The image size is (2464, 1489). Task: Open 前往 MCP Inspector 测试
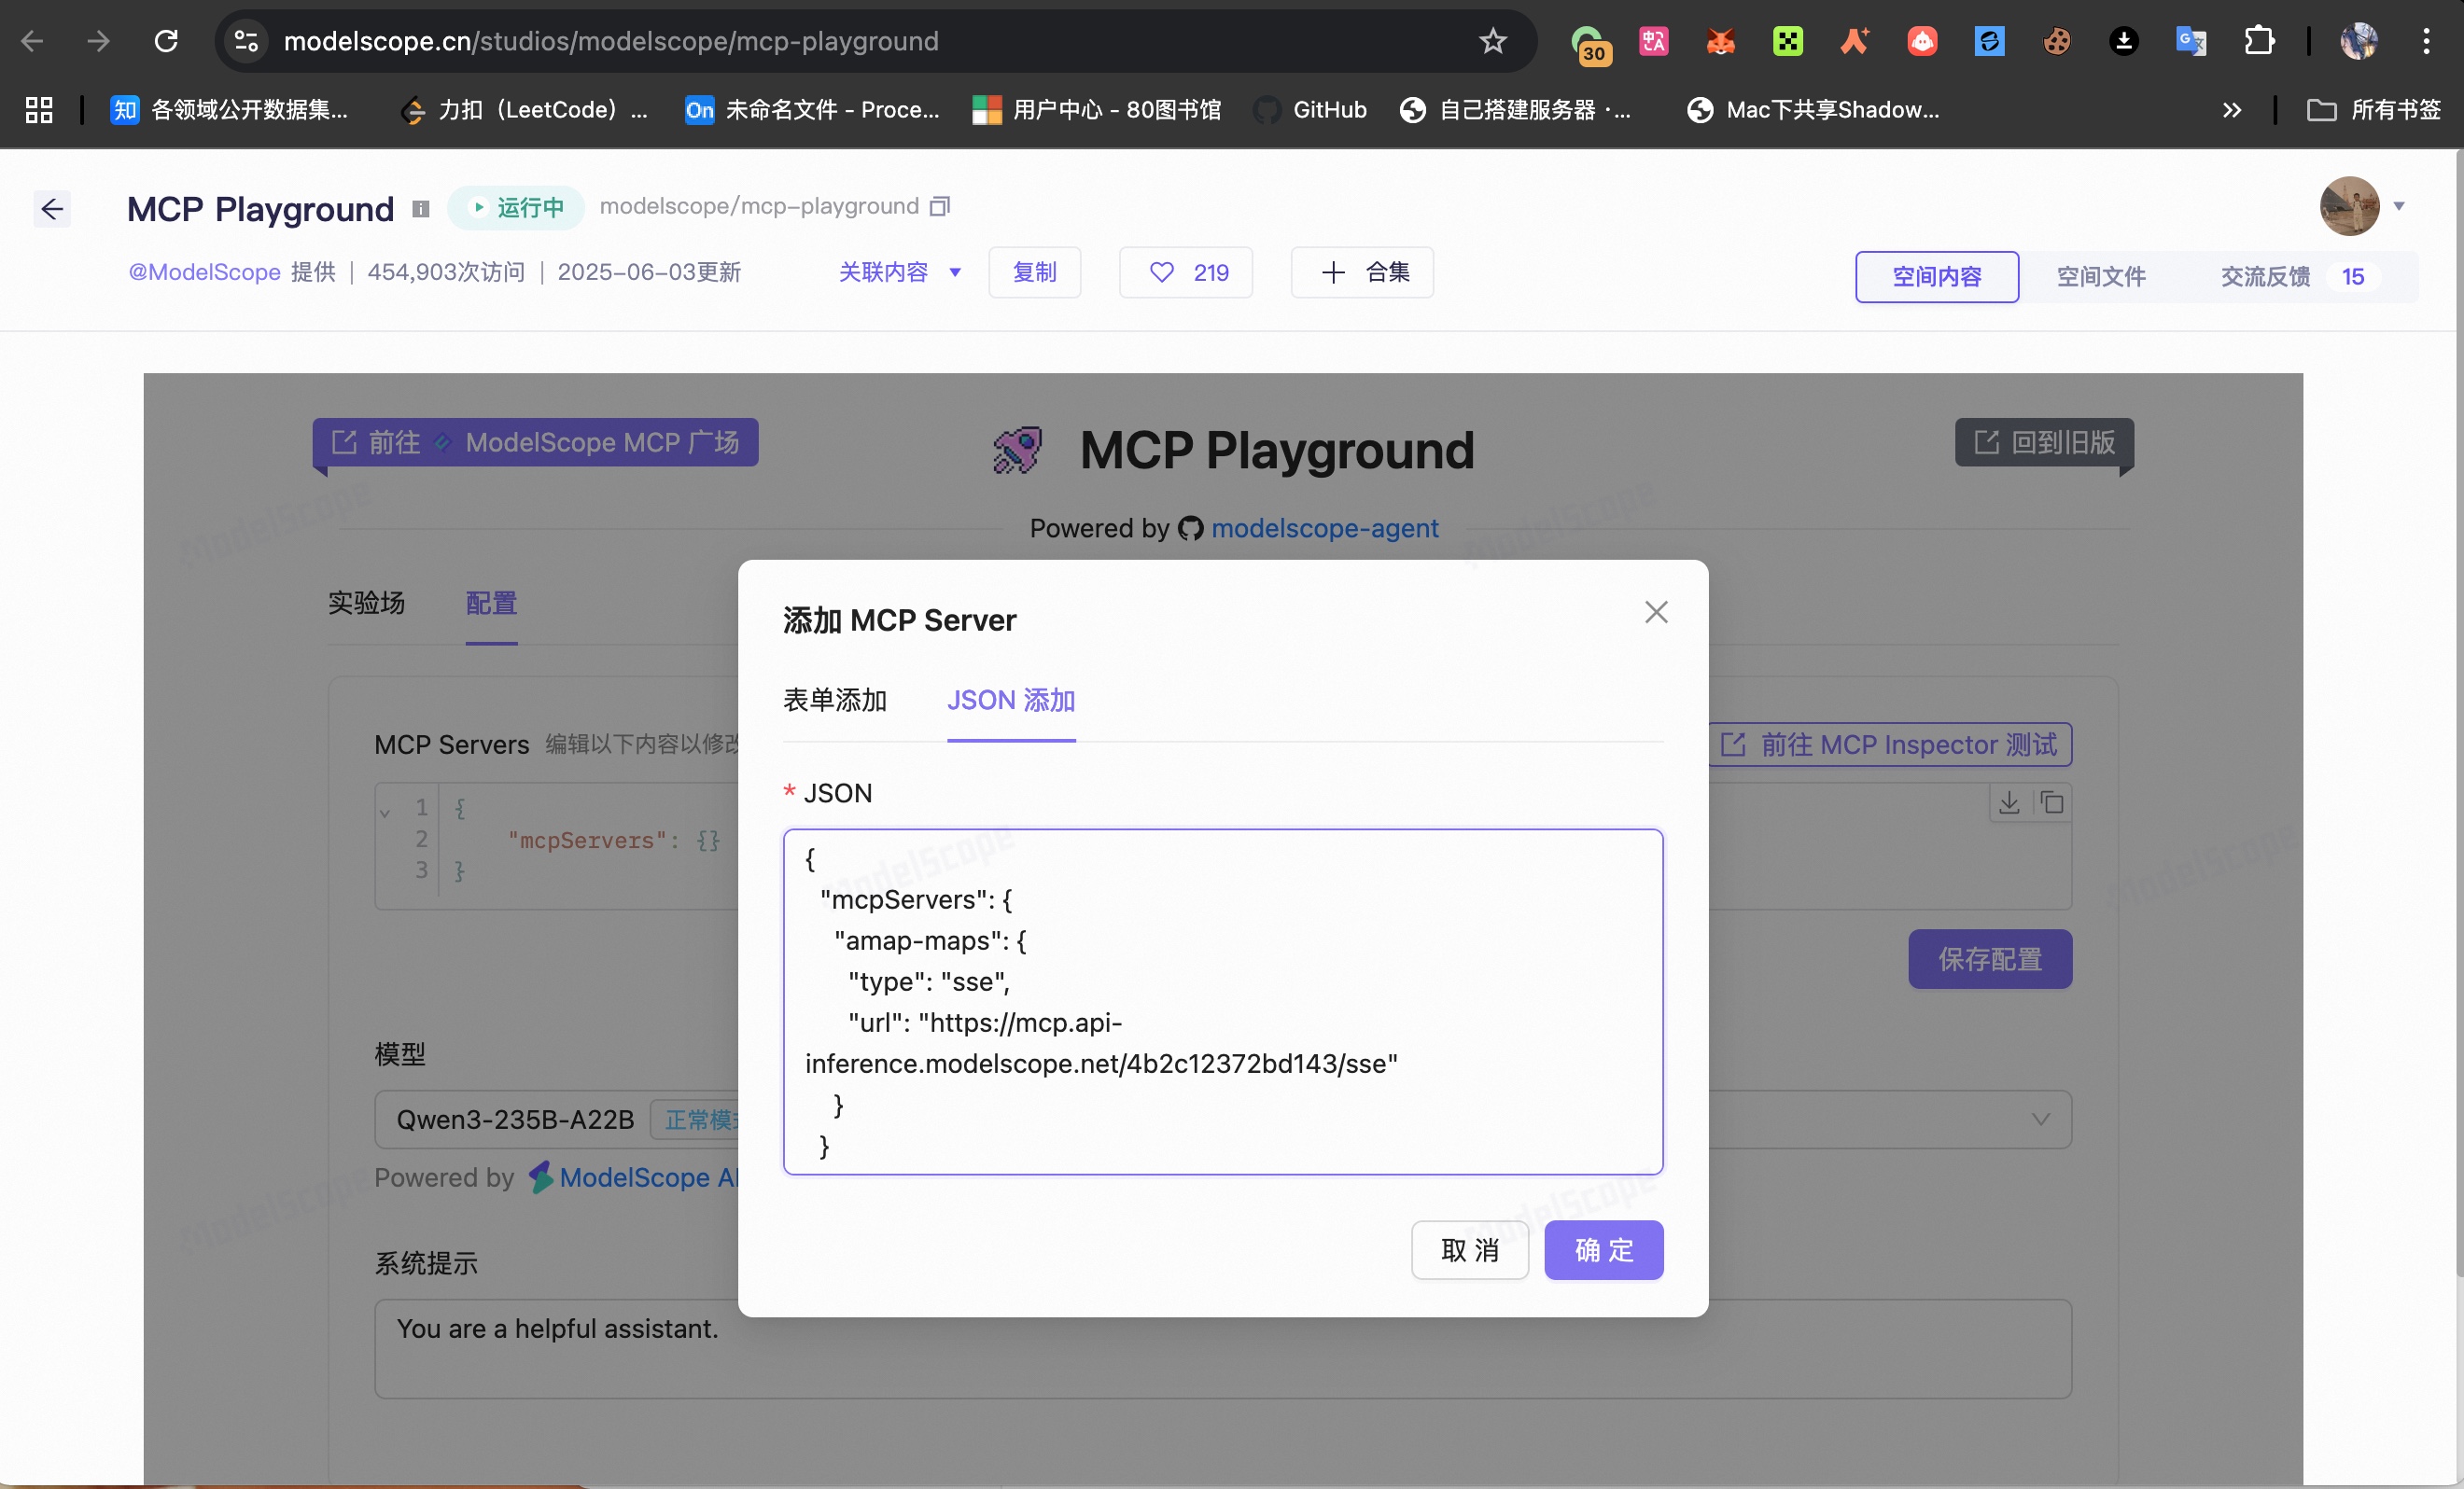pyautogui.click(x=1889, y=744)
